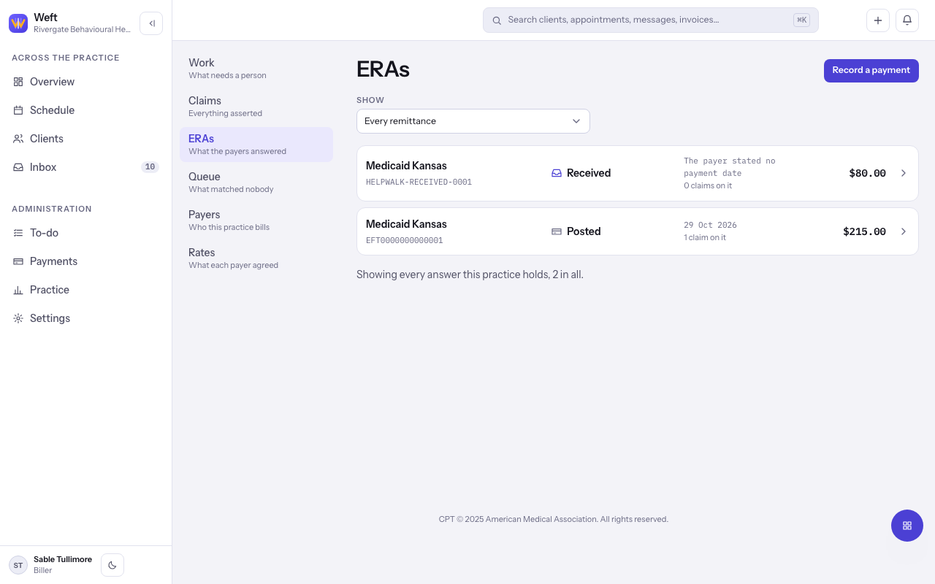The width and height of the screenshot is (935, 584).
Task: Click the To-do list icon
Action: (x=18, y=233)
